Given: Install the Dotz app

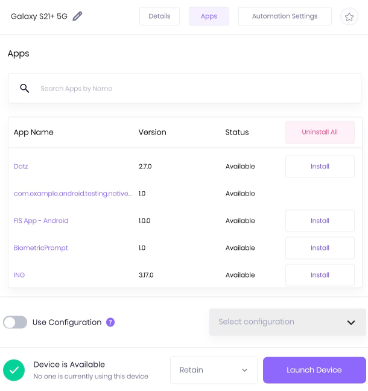Looking at the screenshot, I should pos(320,167).
